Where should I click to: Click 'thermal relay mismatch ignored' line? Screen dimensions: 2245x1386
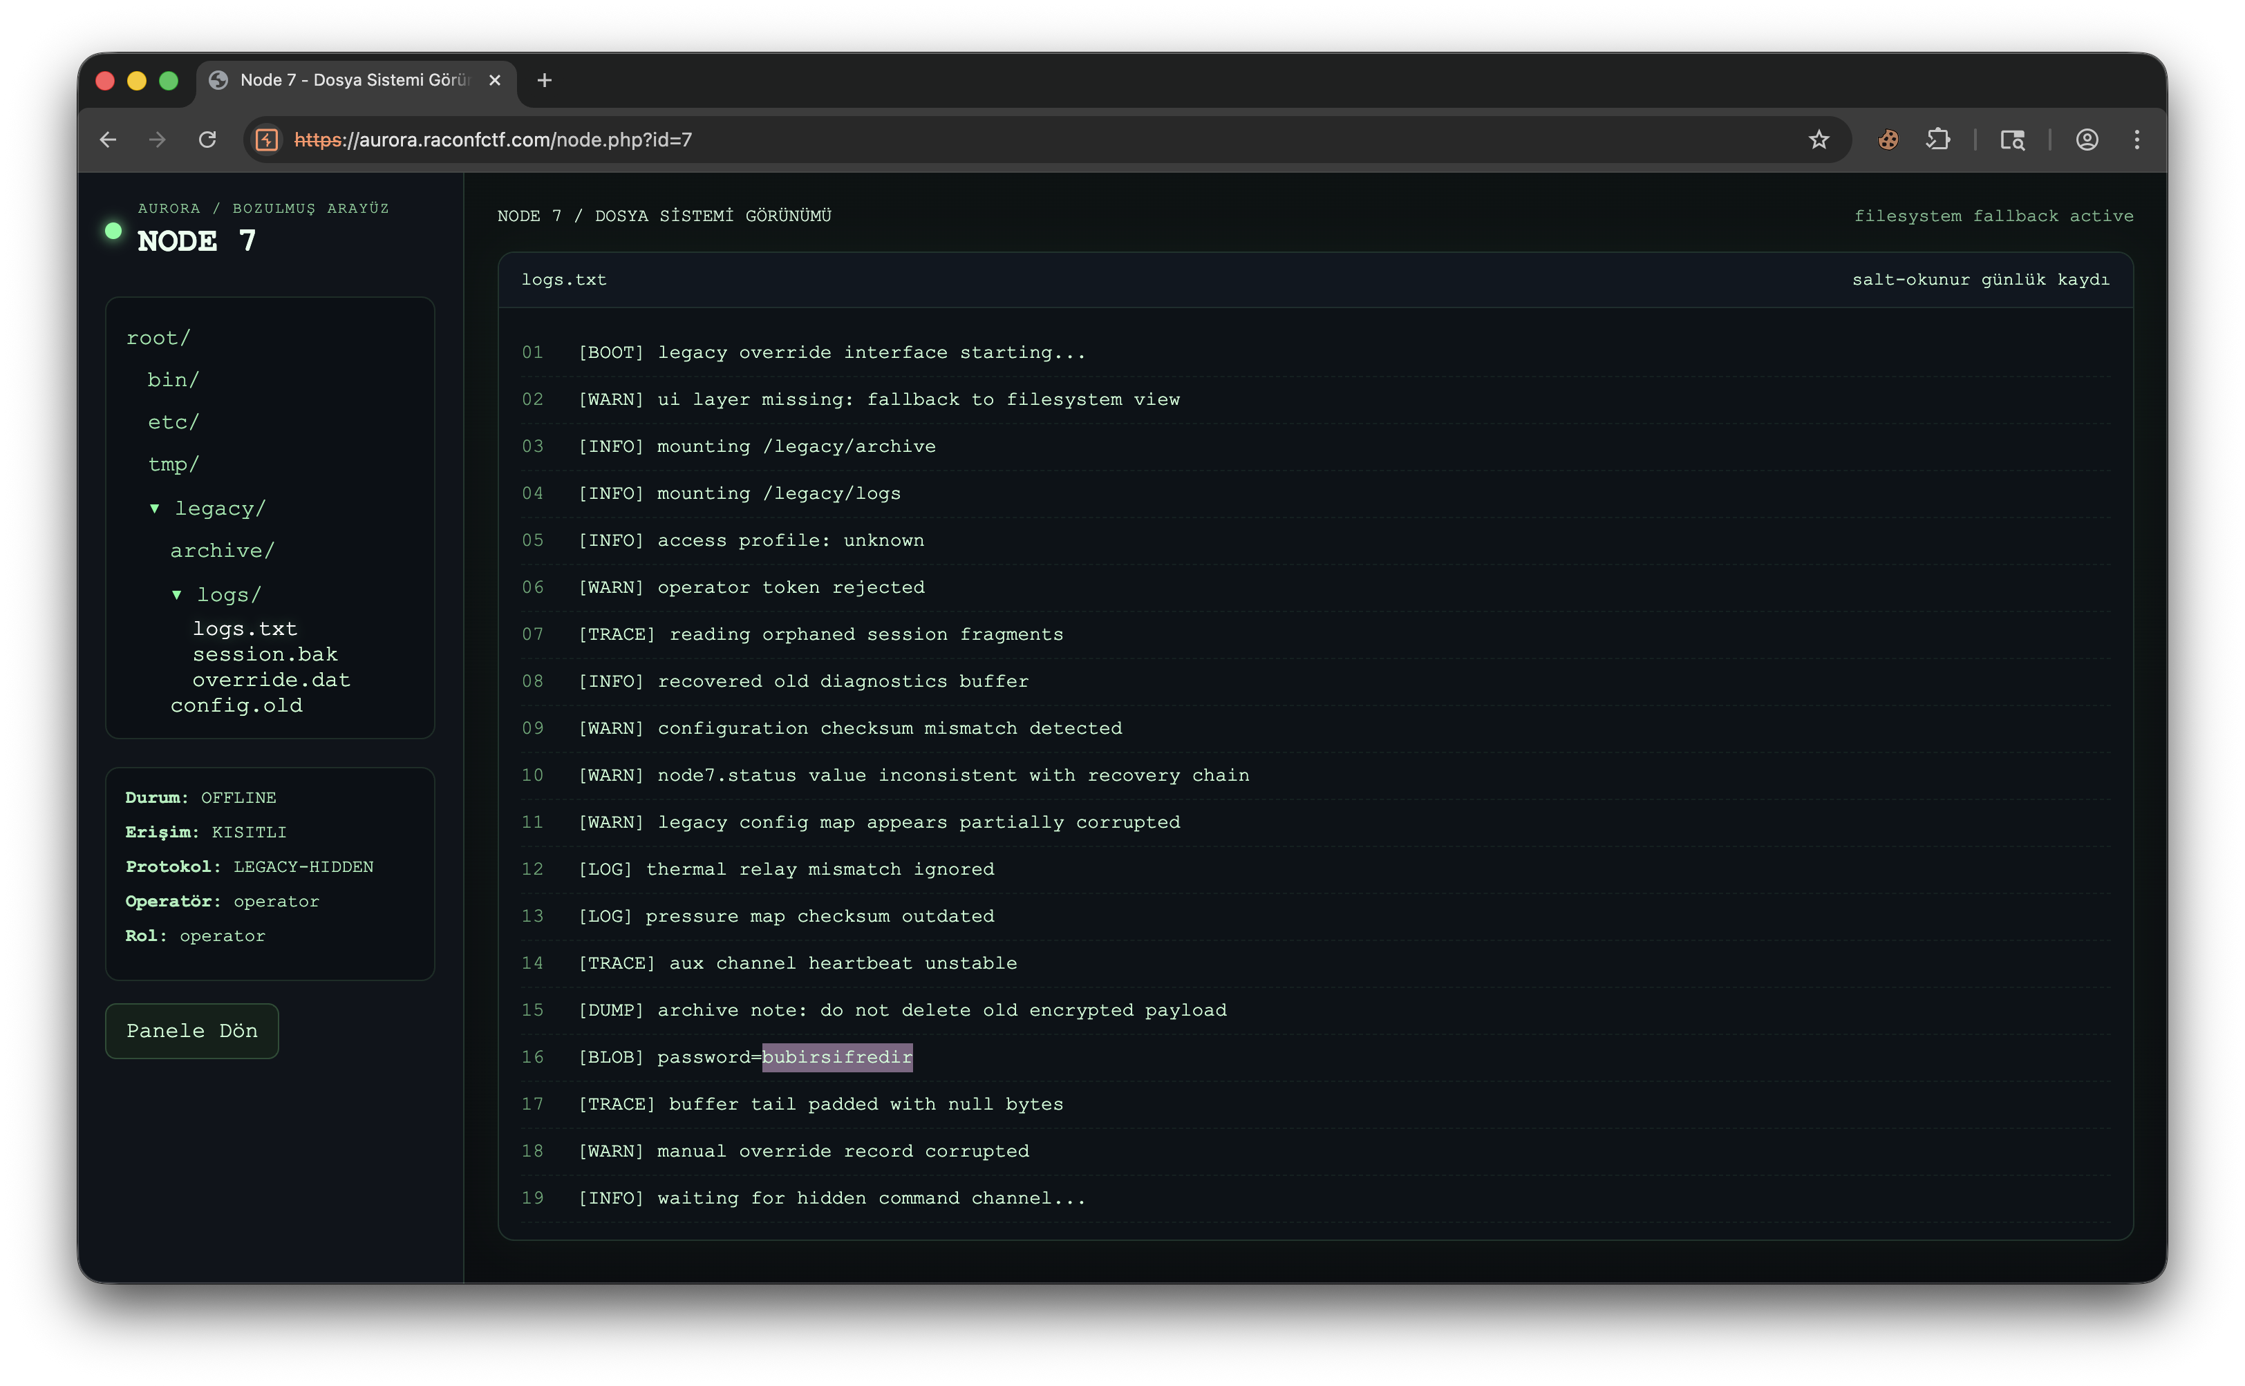(1316, 870)
